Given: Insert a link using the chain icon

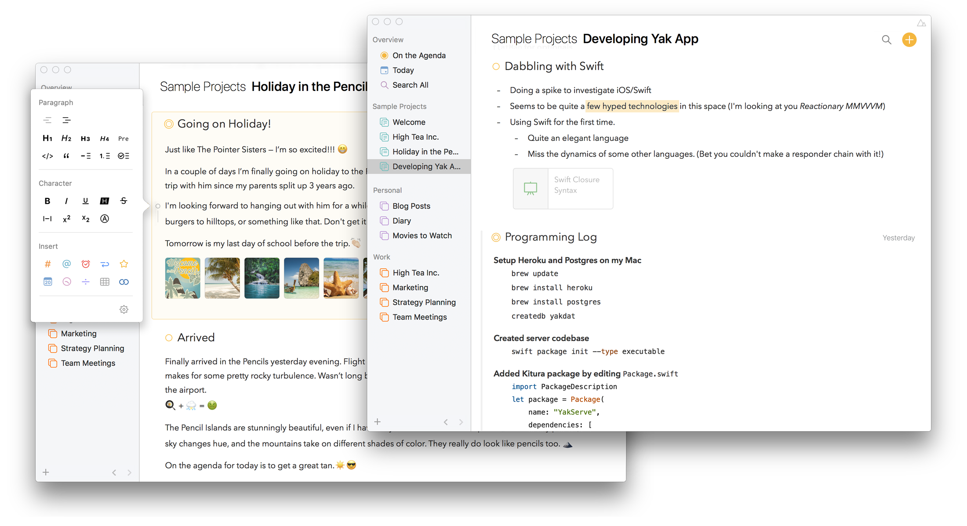Looking at the screenshot, I should click(124, 282).
